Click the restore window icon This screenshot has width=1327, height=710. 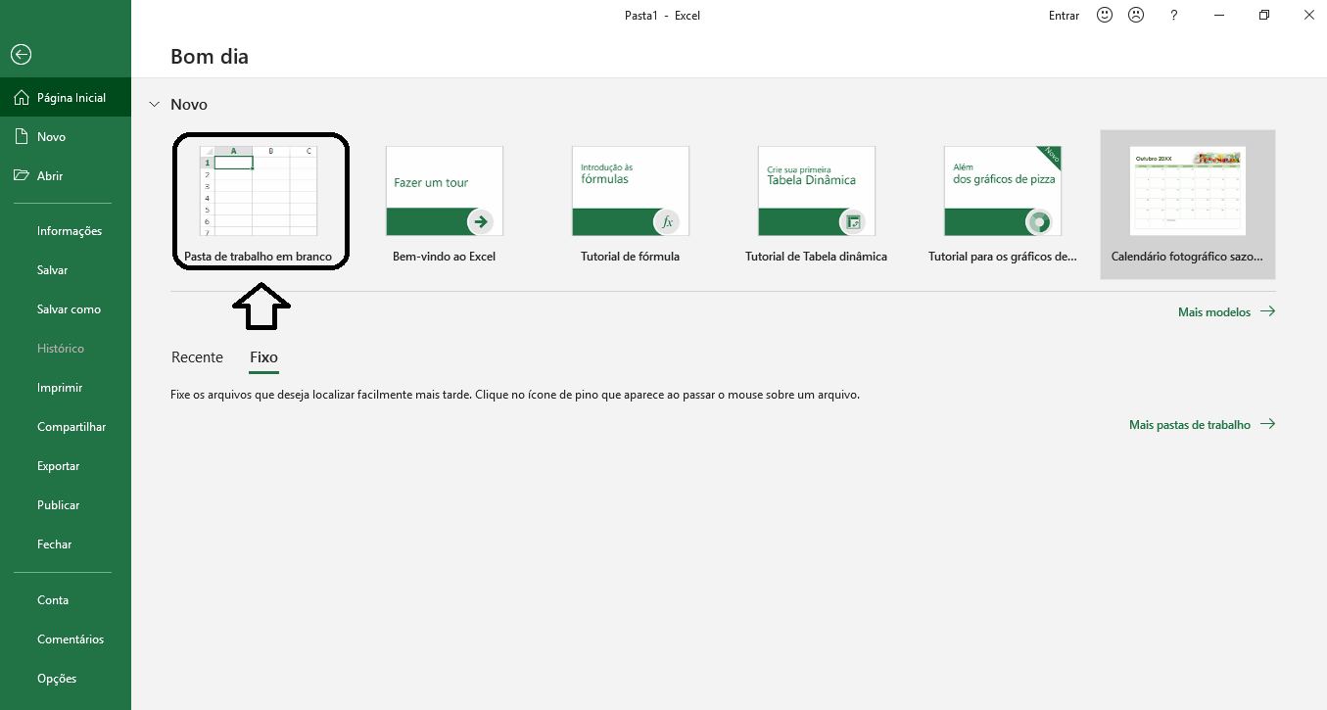[x=1264, y=15]
